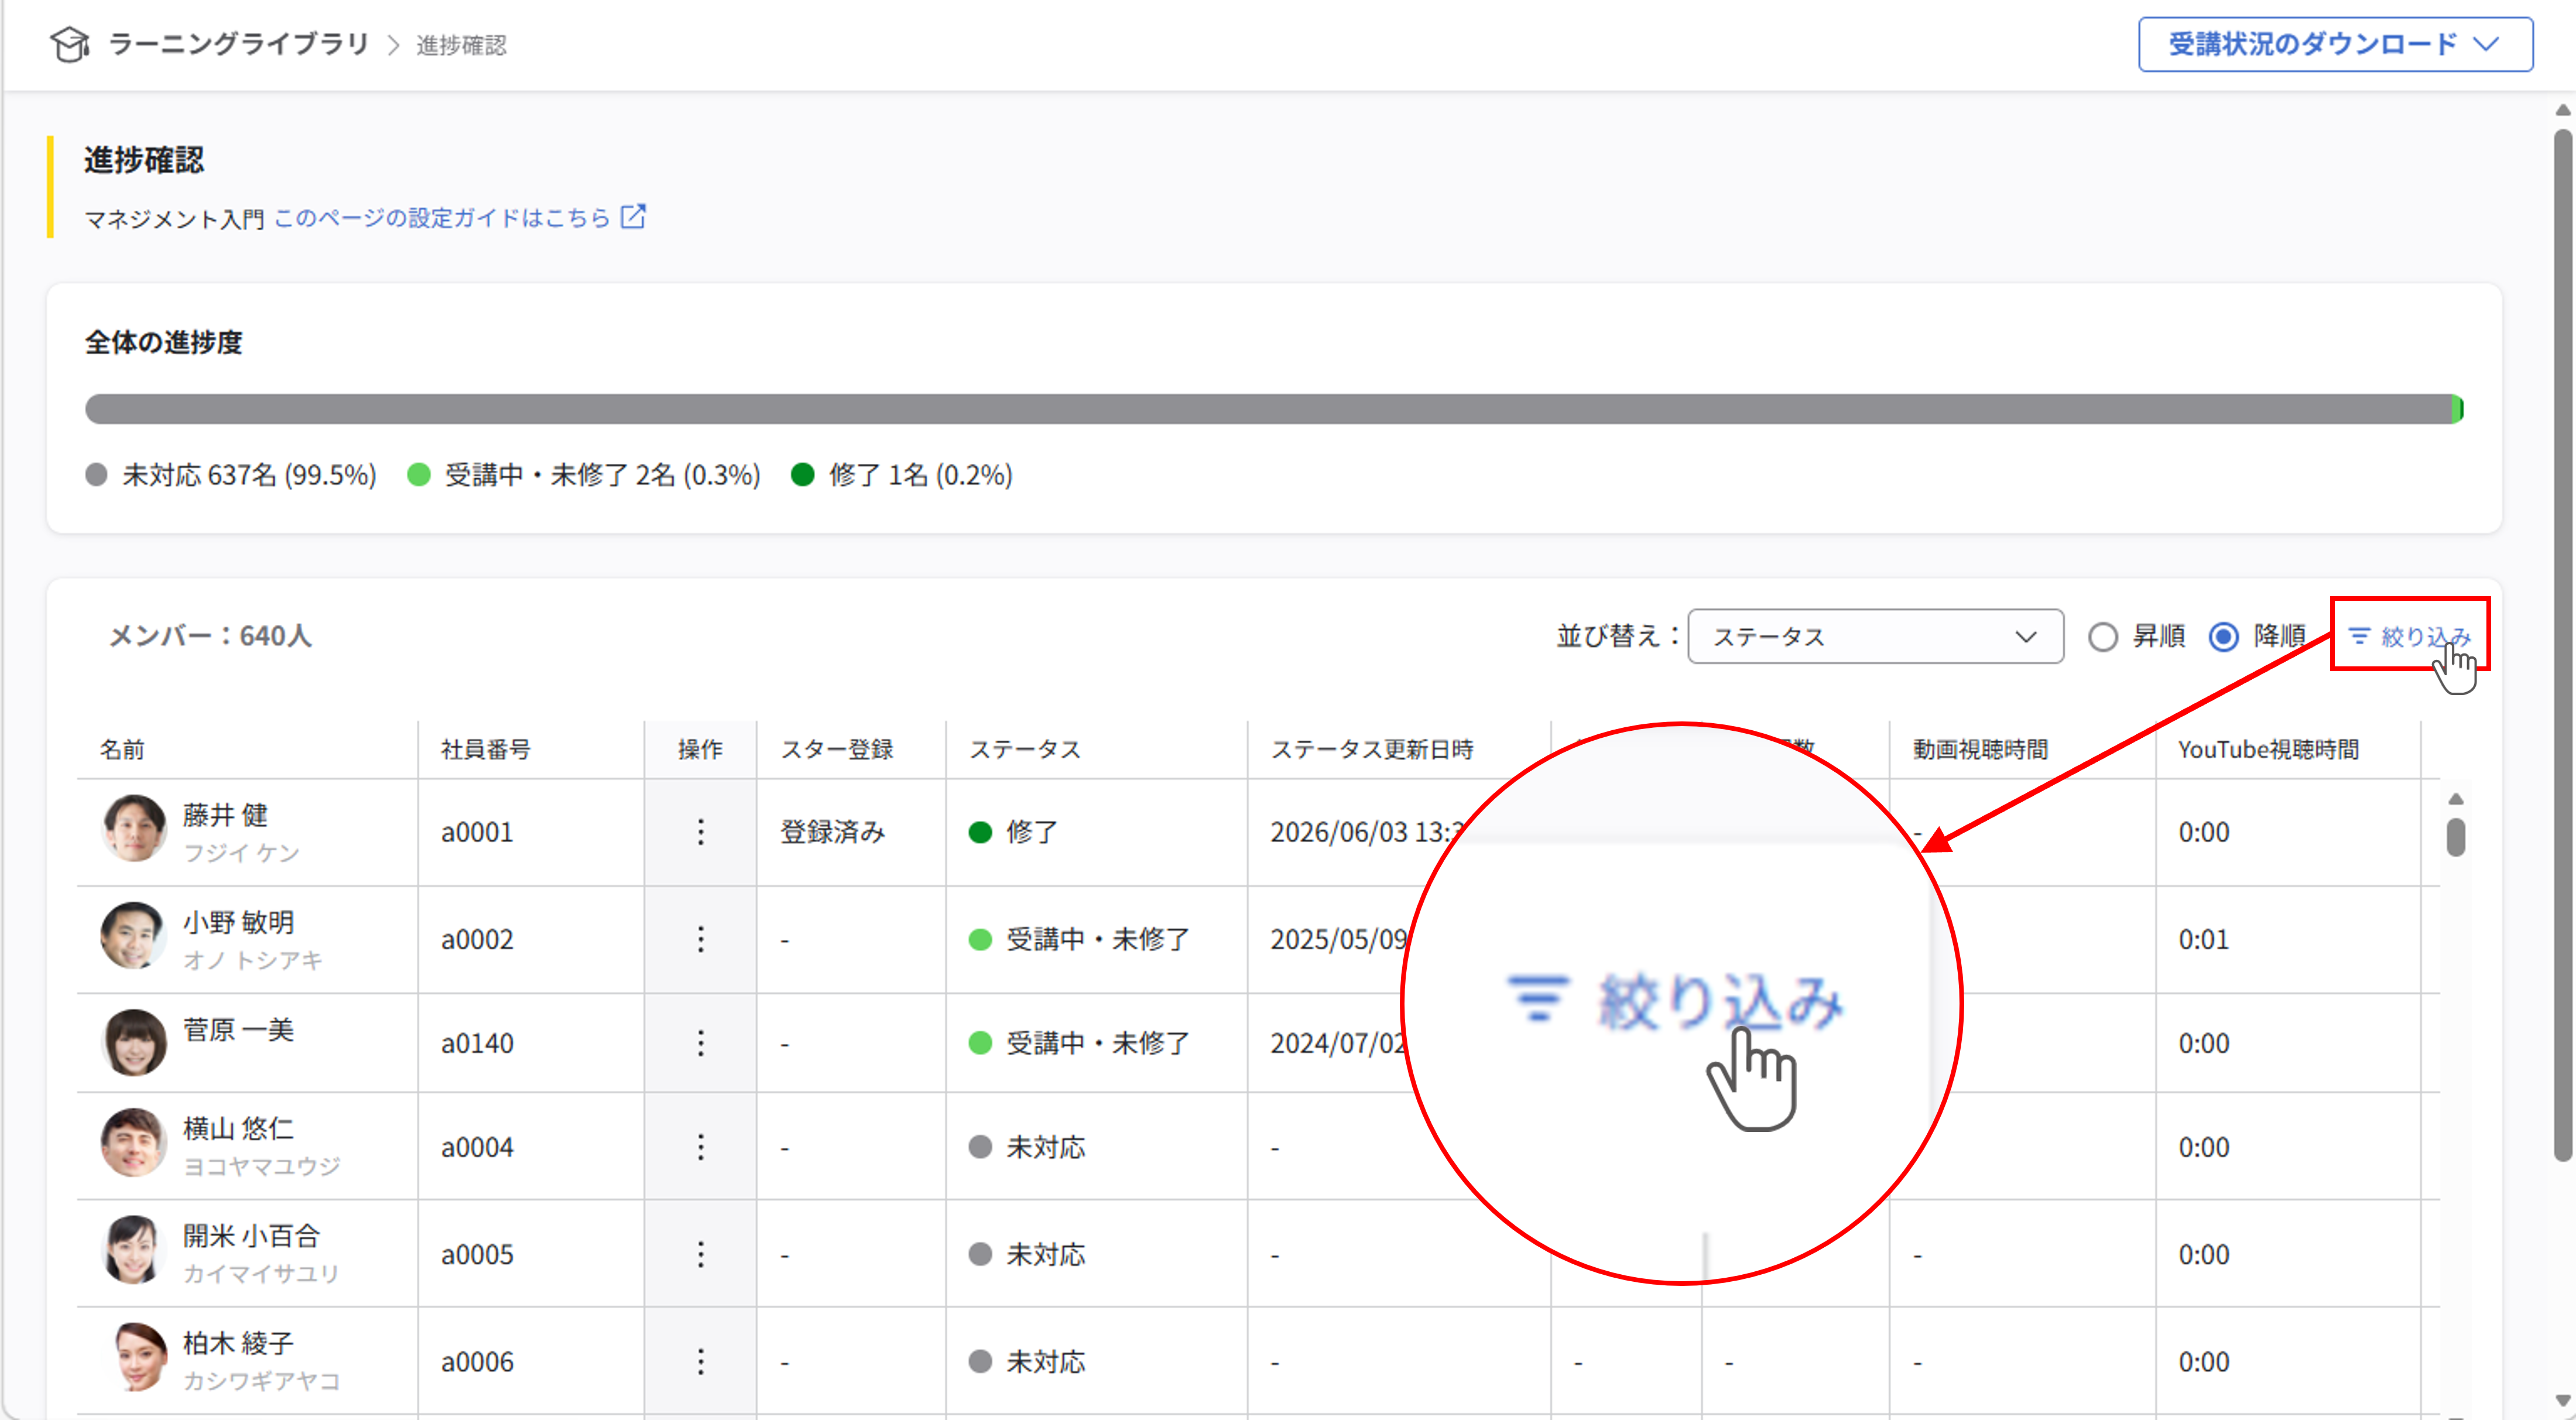
Task: Click the page vertical scrollbar thumb
Action: point(2562,645)
